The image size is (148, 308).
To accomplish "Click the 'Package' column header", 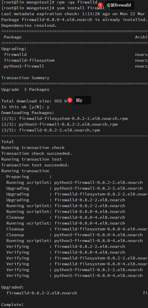I will click(13, 37).
